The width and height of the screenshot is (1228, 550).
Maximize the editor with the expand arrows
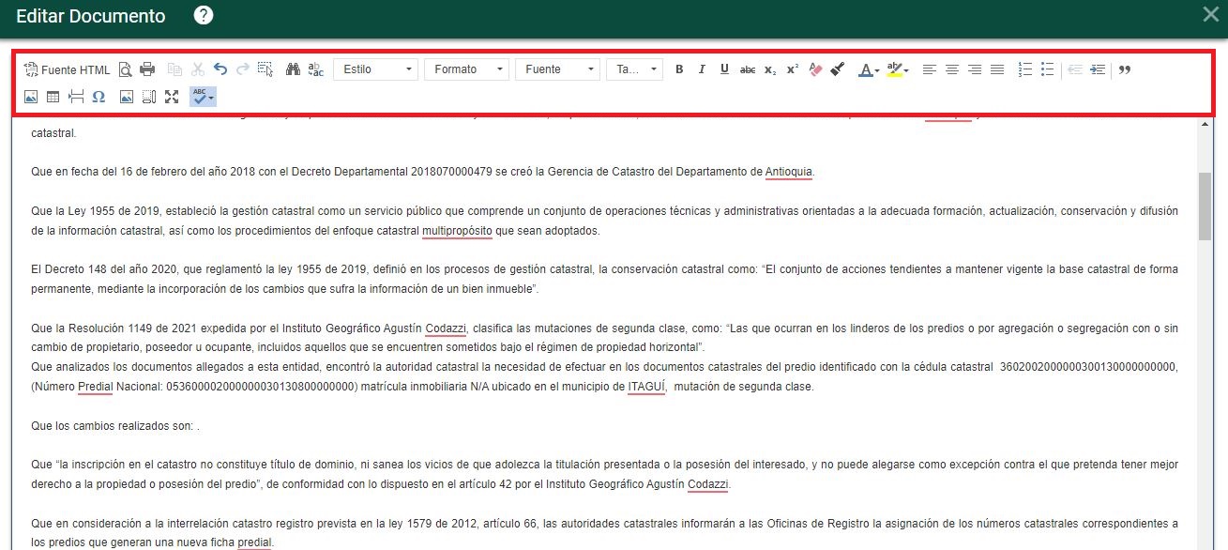click(172, 97)
